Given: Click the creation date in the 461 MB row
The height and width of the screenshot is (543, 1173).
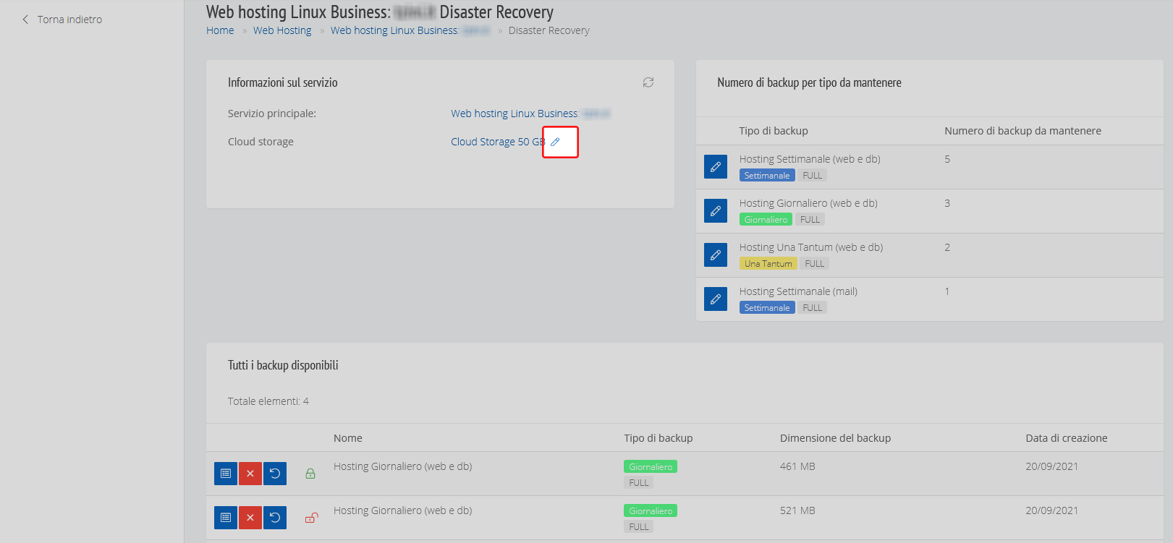Looking at the screenshot, I should pyautogui.click(x=1051, y=466).
